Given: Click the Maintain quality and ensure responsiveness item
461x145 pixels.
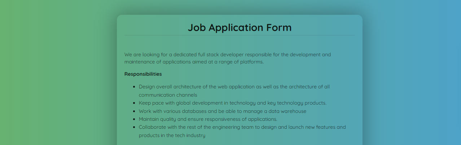Looking at the screenshot, I should click(x=208, y=119).
